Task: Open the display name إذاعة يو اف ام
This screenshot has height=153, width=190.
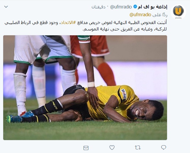Action: pos(152,7)
